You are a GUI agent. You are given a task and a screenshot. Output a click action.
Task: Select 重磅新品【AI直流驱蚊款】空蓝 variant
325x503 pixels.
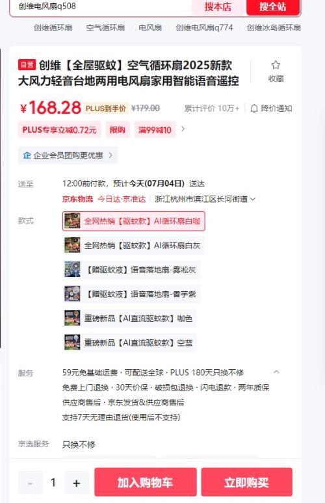pos(129,342)
